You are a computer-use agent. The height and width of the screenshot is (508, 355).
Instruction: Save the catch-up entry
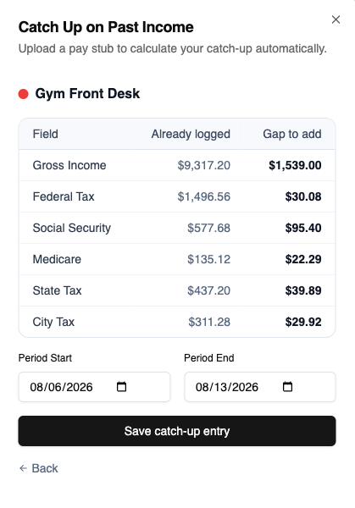point(177,431)
